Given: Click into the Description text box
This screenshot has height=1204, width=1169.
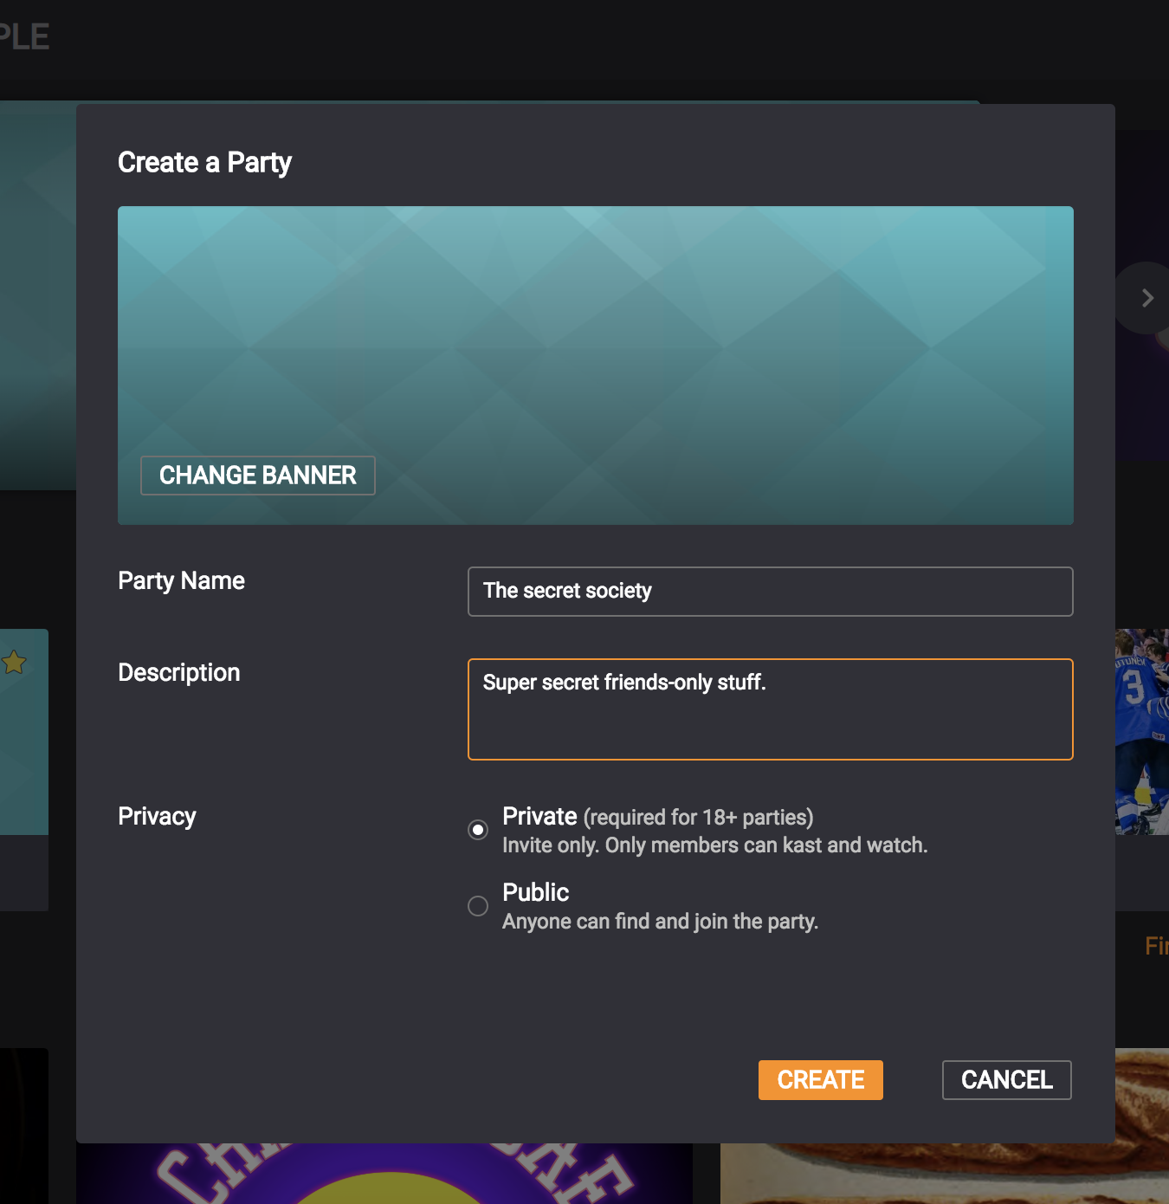Looking at the screenshot, I should tap(770, 709).
